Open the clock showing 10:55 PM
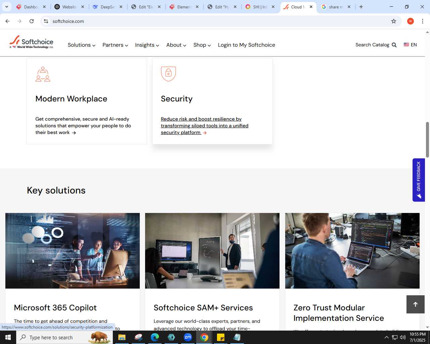 [x=418, y=337]
